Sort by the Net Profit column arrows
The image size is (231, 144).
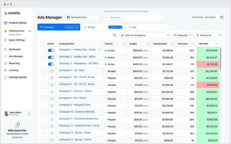216,44
